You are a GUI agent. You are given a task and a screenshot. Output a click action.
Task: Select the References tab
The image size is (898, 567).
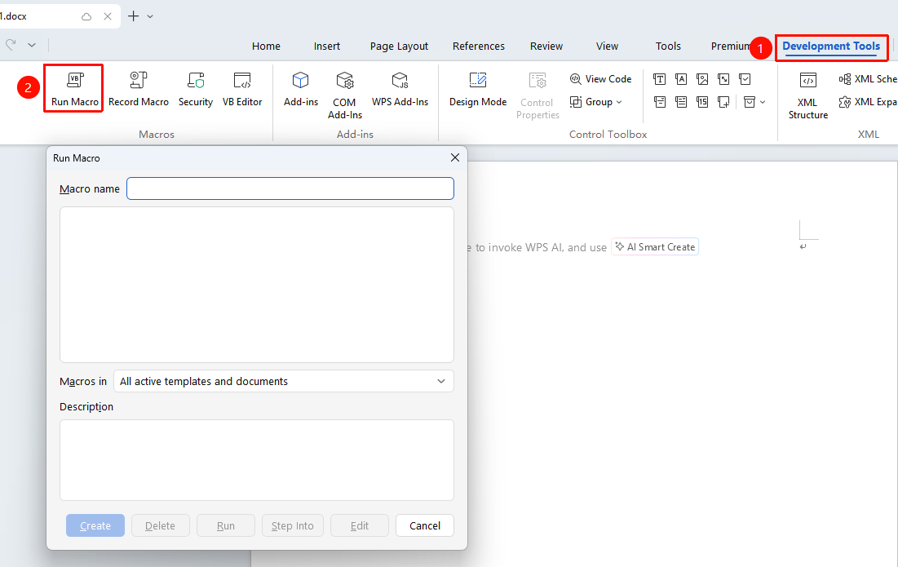[479, 47]
